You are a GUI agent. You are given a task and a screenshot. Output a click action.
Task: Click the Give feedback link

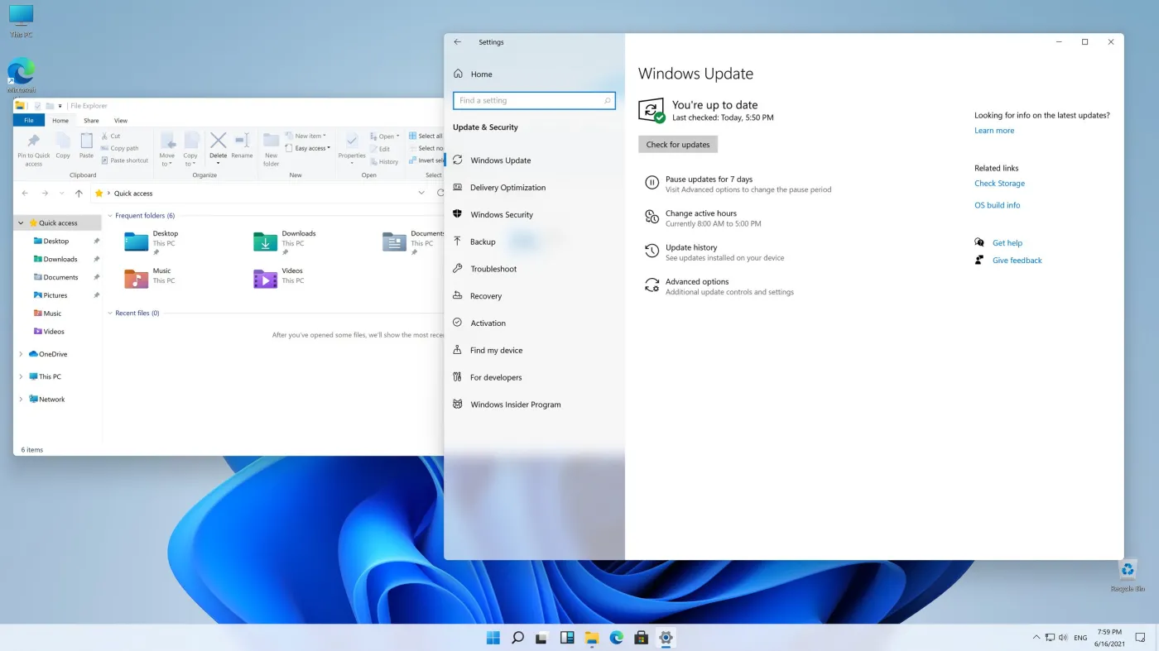point(1017,261)
